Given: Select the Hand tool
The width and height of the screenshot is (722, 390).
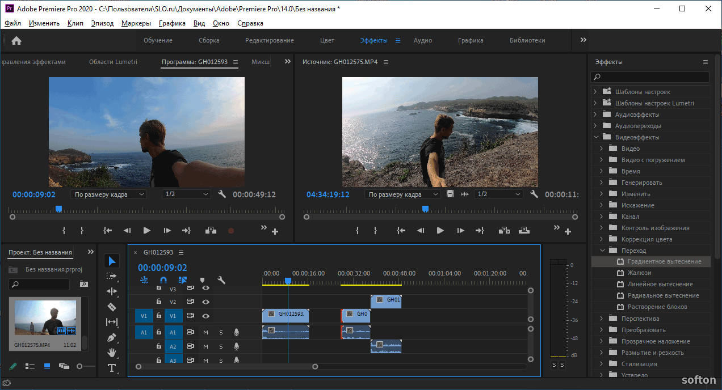Looking at the screenshot, I should [112, 353].
